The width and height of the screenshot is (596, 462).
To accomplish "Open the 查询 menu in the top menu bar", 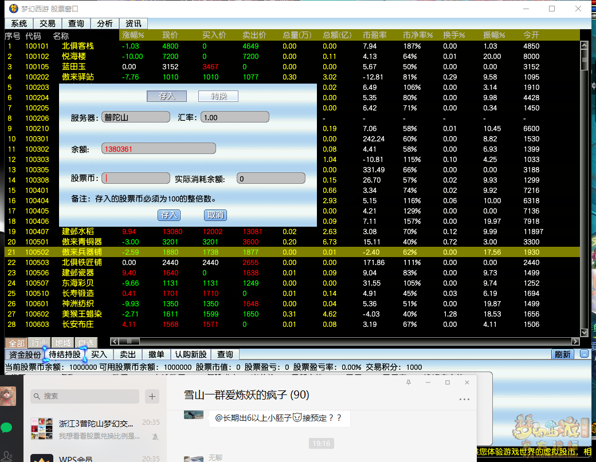I will click(x=76, y=23).
